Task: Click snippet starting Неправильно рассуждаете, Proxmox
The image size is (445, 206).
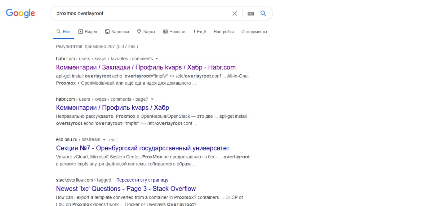Action: 151,120
